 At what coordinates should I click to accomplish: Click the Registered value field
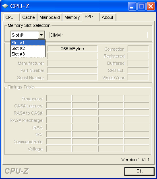[x=138, y=56]
